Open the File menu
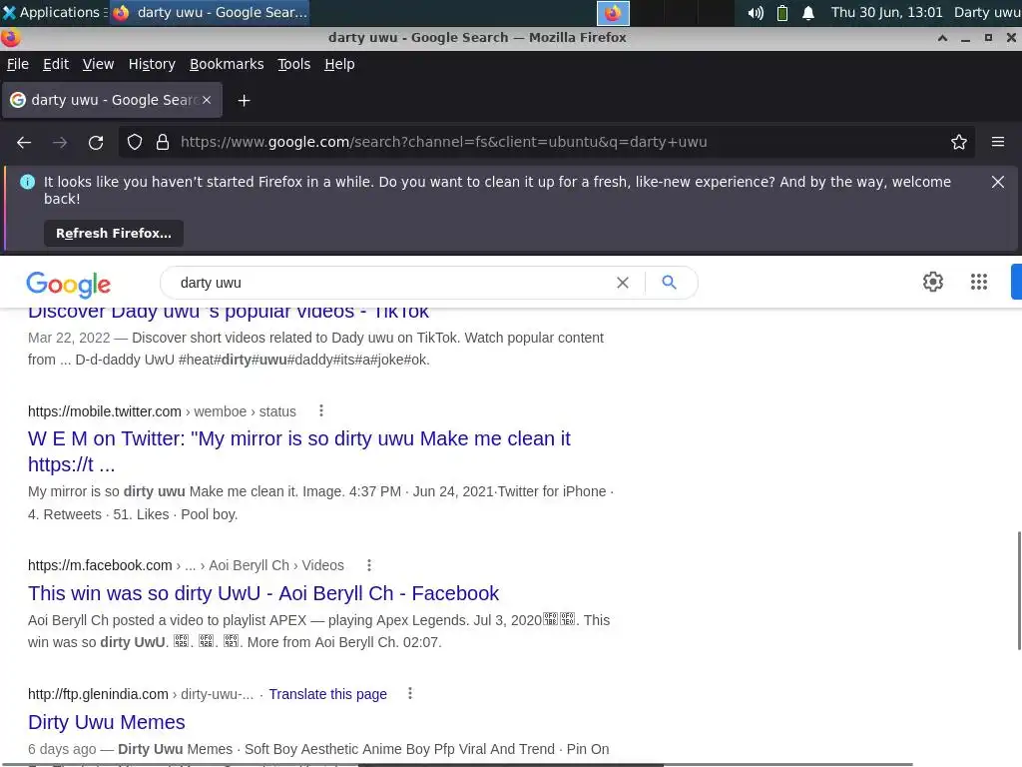Image resolution: width=1022 pixels, height=767 pixels. [x=18, y=64]
